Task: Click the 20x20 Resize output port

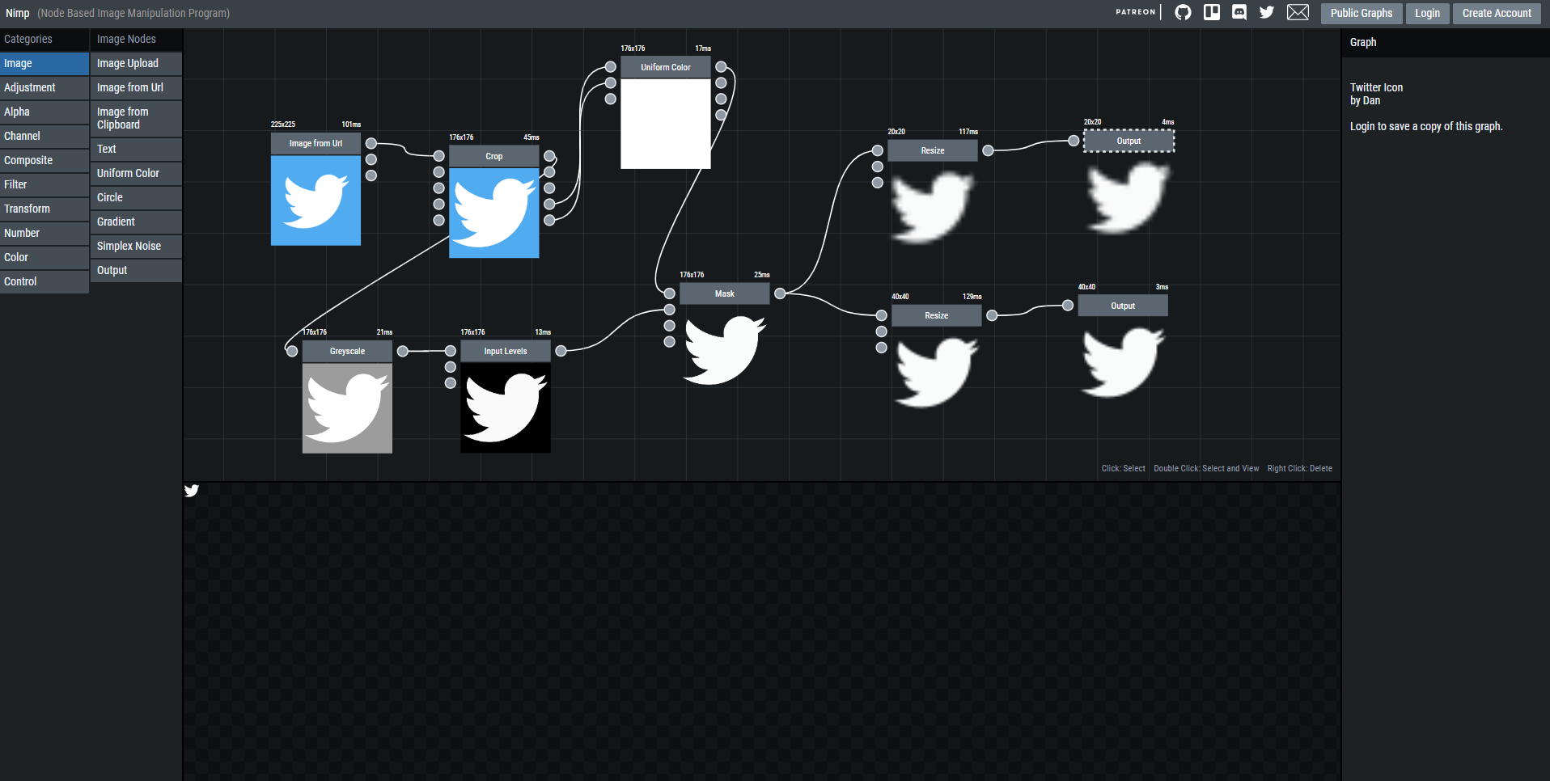Action: pyautogui.click(x=988, y=150)
